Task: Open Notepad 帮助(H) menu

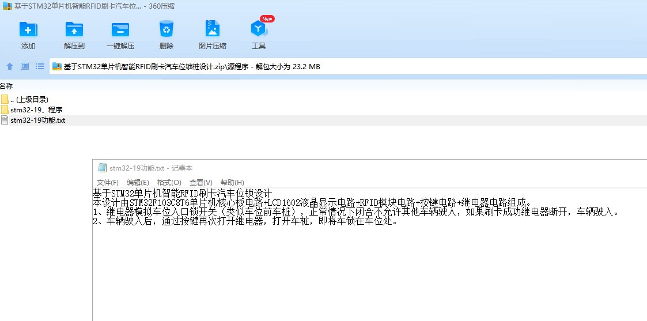Action: tap(232, 182)
